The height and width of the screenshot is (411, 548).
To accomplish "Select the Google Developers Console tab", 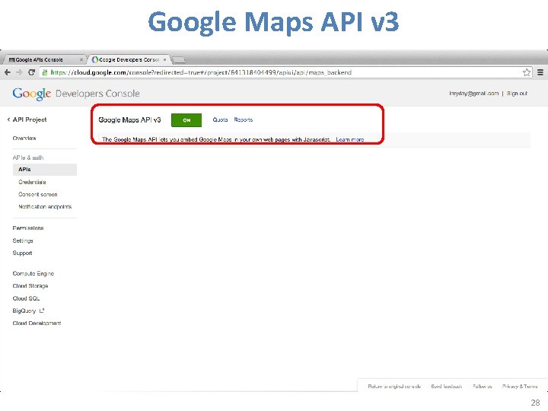I will [129, 60].
